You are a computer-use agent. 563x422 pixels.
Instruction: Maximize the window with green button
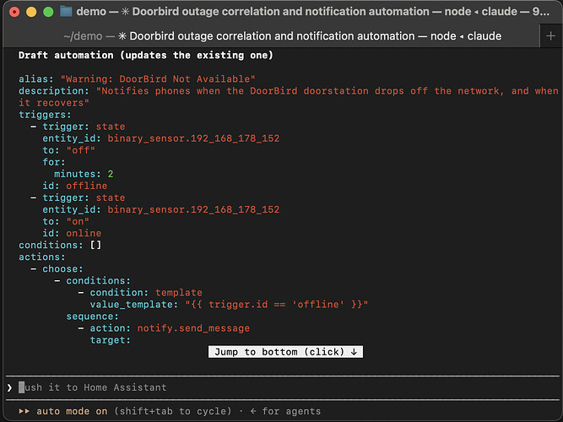[48, 12]
